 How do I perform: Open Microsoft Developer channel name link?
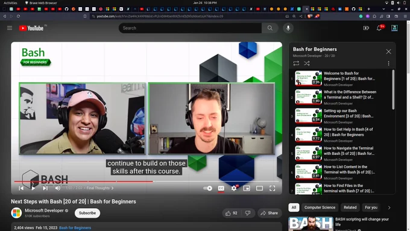(44, 210)
